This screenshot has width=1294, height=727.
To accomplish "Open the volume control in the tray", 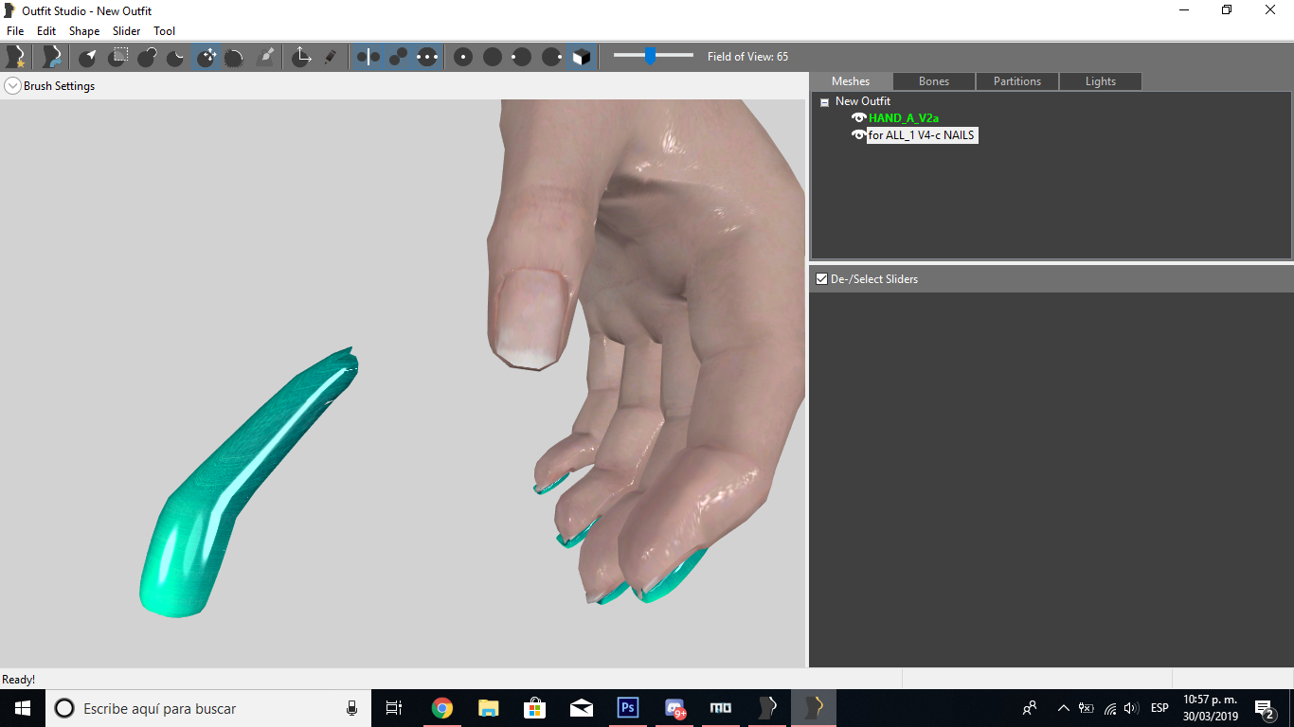I will click(x=1131, y=708).
